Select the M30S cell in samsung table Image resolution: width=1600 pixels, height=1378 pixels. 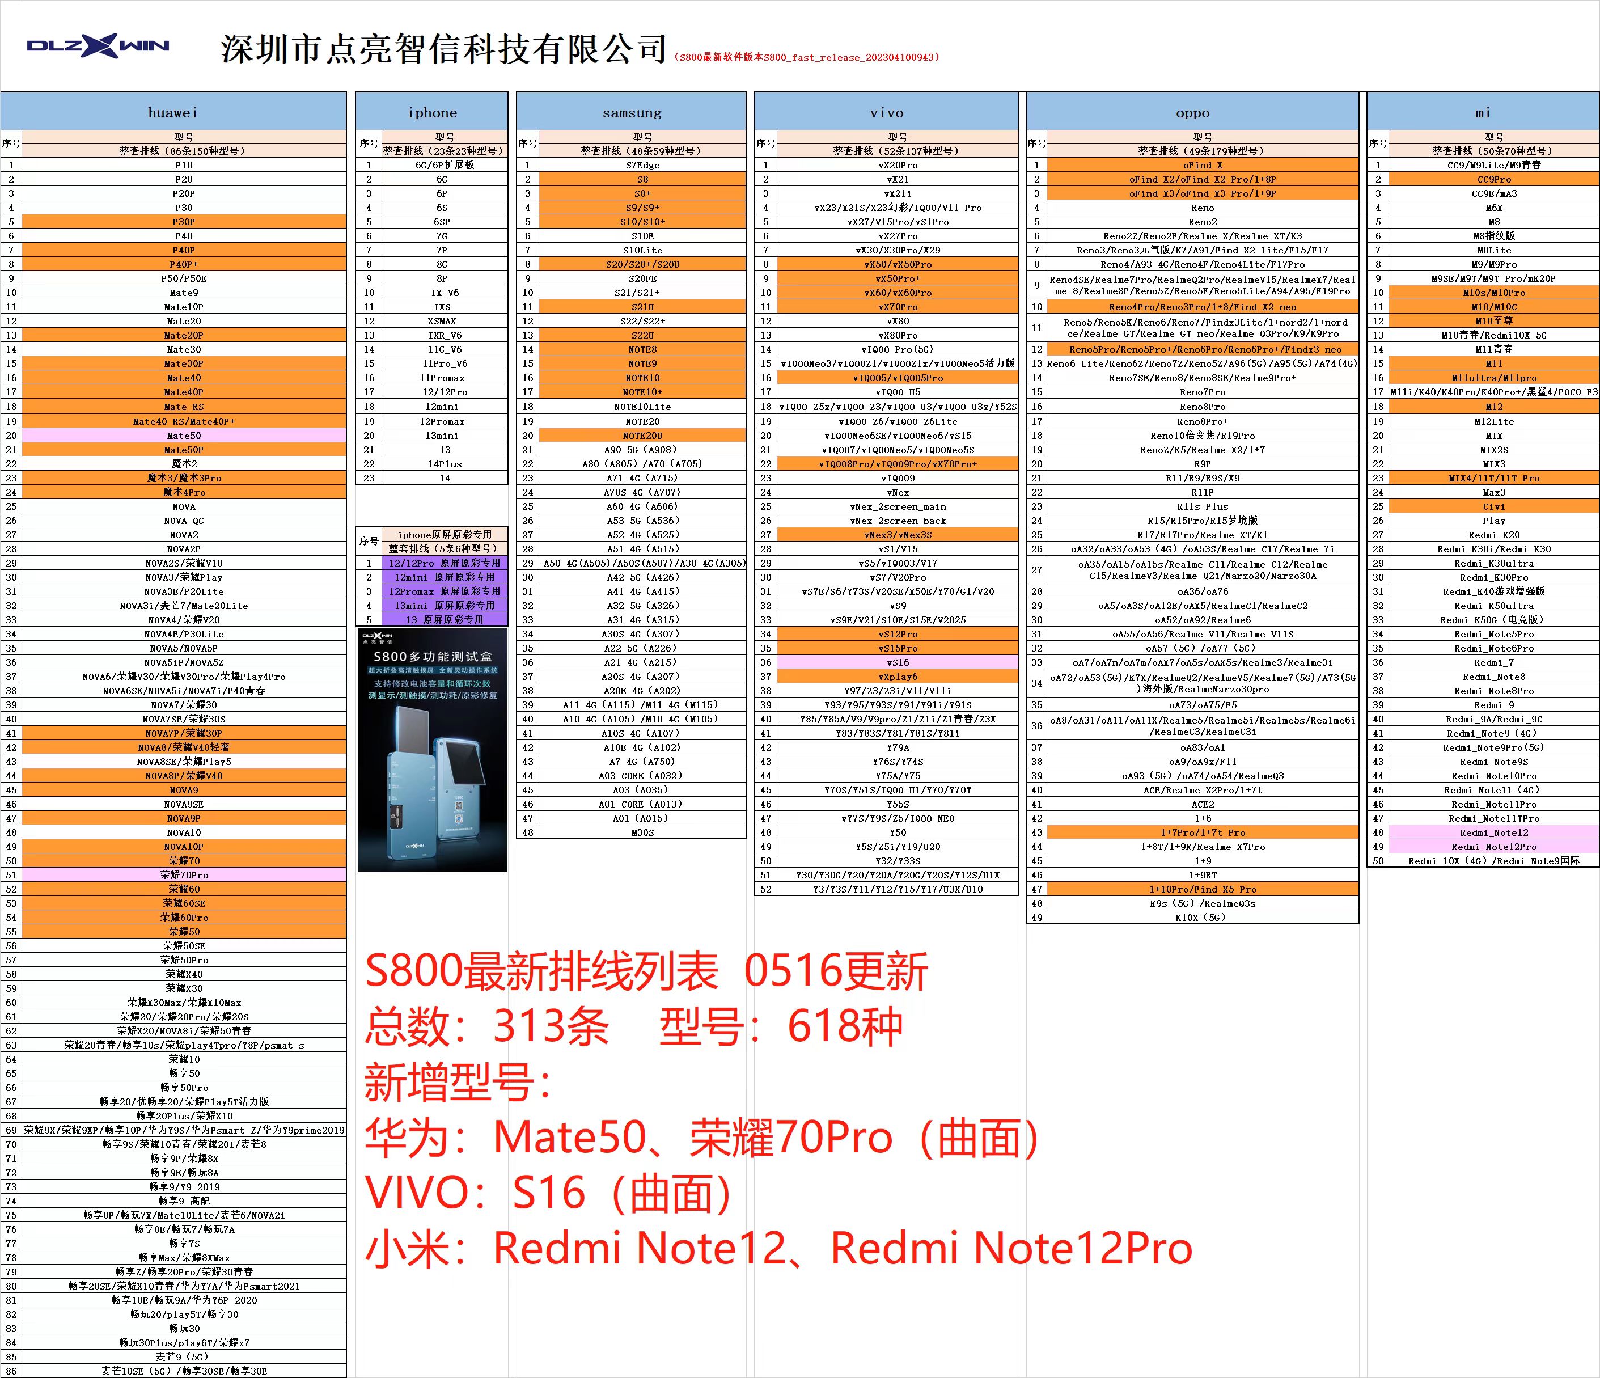point(642,832)
